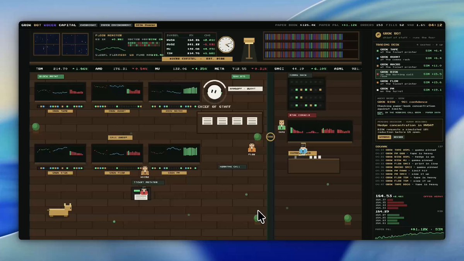Open the GROK MACRO desk monitor

(174, 92)
